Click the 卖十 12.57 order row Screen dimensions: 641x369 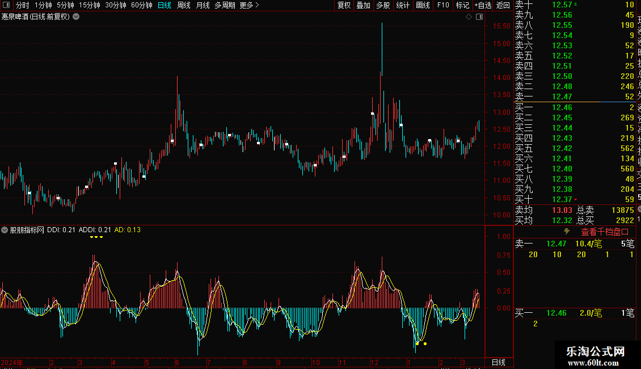[575, 5]
